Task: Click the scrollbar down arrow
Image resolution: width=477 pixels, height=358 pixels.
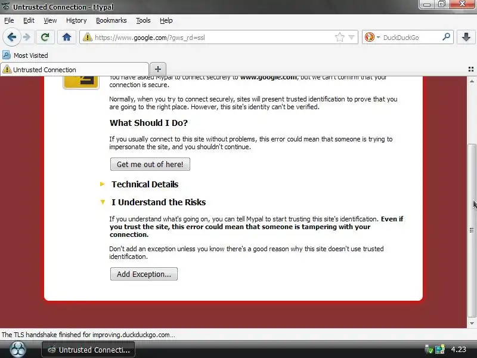Action: click(x=472, y=323)
